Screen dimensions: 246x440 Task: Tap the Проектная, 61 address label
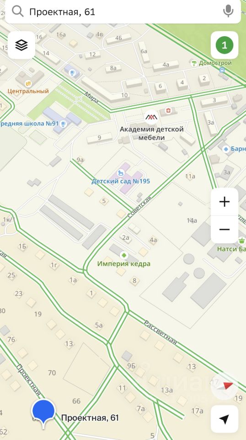tap(90, 418)
